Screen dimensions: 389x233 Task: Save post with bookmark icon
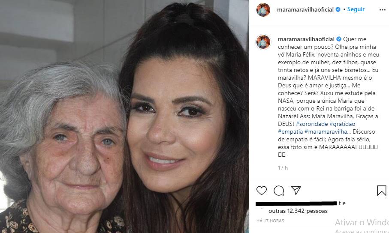point(382,191)
